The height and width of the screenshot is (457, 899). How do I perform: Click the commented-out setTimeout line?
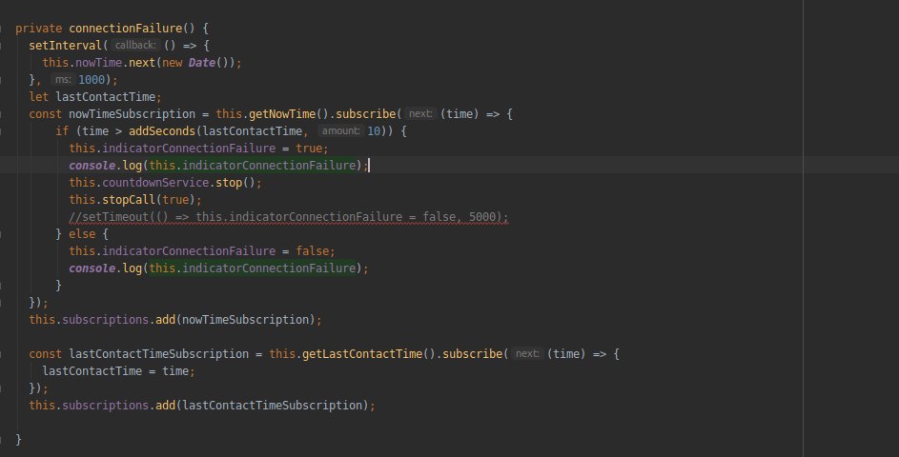tap(289, 217)
